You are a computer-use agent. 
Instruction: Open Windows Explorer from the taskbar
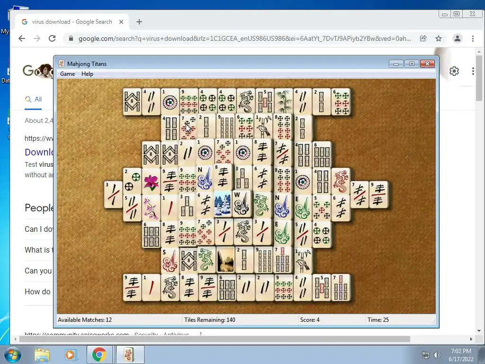point(42,355)
